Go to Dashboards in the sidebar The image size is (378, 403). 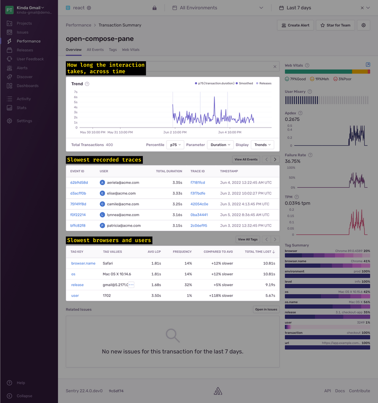coord(28,86)
